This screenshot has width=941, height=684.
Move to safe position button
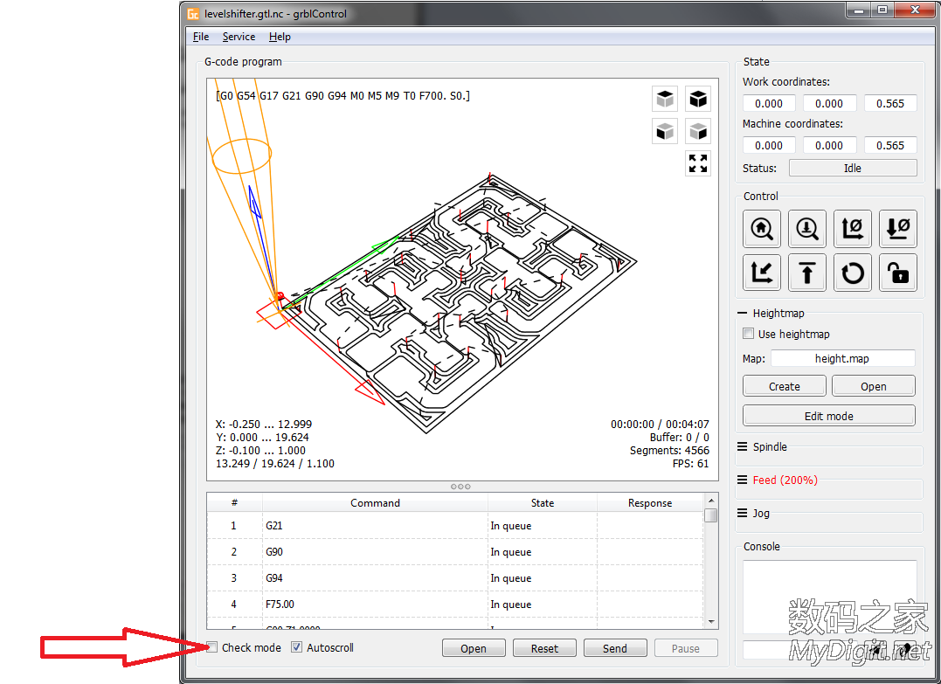[x=807, y=273]
